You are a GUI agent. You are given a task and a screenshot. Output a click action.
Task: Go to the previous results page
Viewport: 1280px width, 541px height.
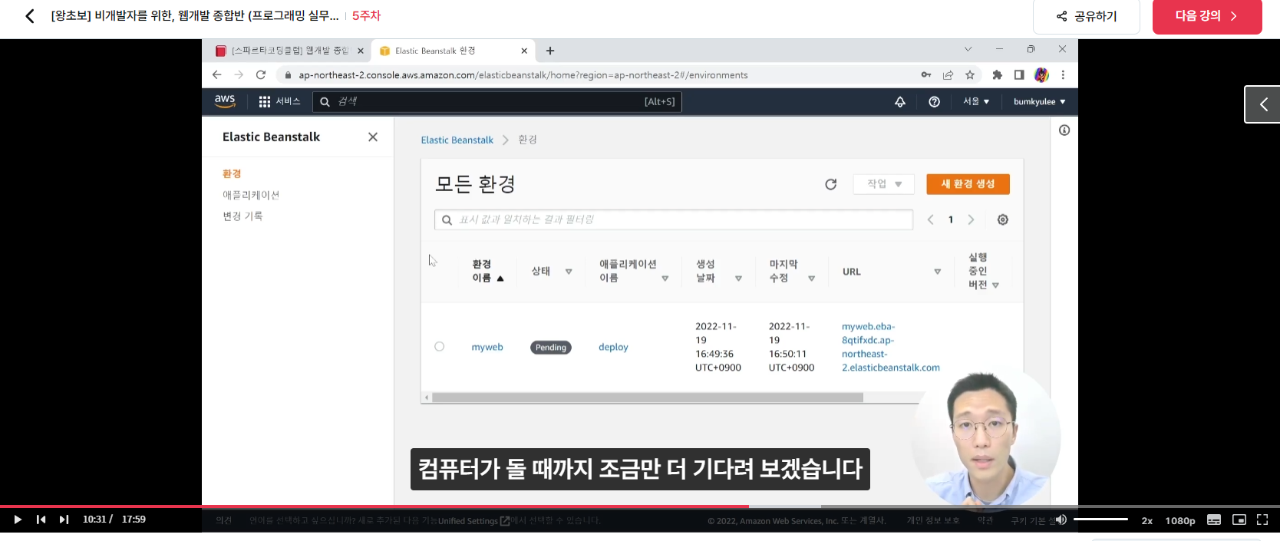930,219
